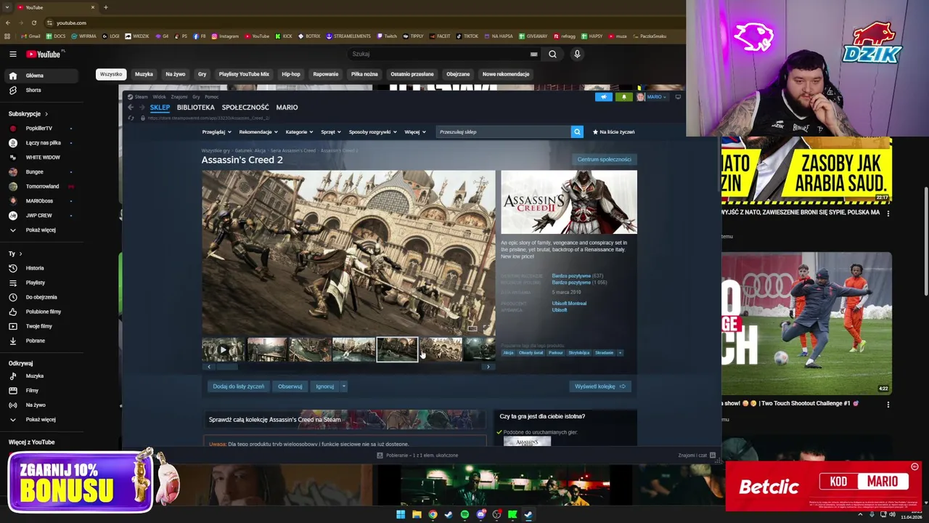
Task: Click the Otwarty świat tag
Action: tap(531, 353)
